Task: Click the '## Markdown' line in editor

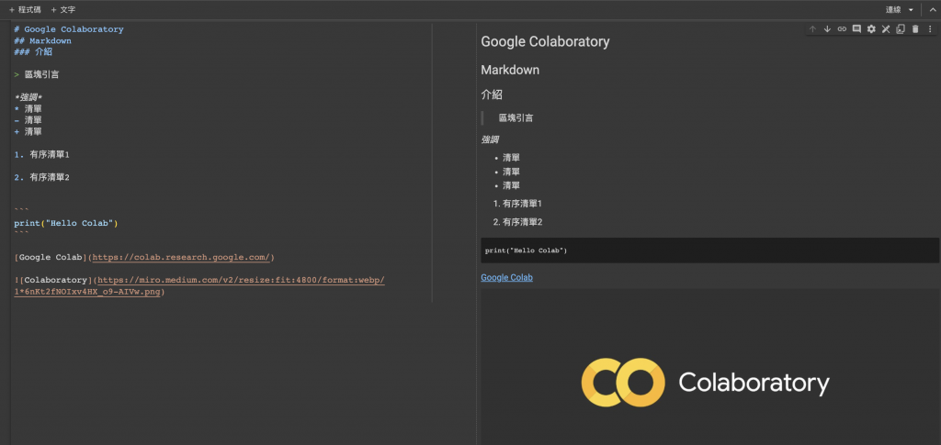Action: tap(42, 40)
